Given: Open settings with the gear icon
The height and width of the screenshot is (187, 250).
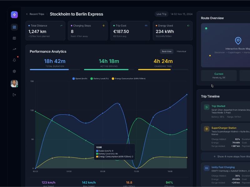Looking at the screenshot, I should [x=14, y=71].
